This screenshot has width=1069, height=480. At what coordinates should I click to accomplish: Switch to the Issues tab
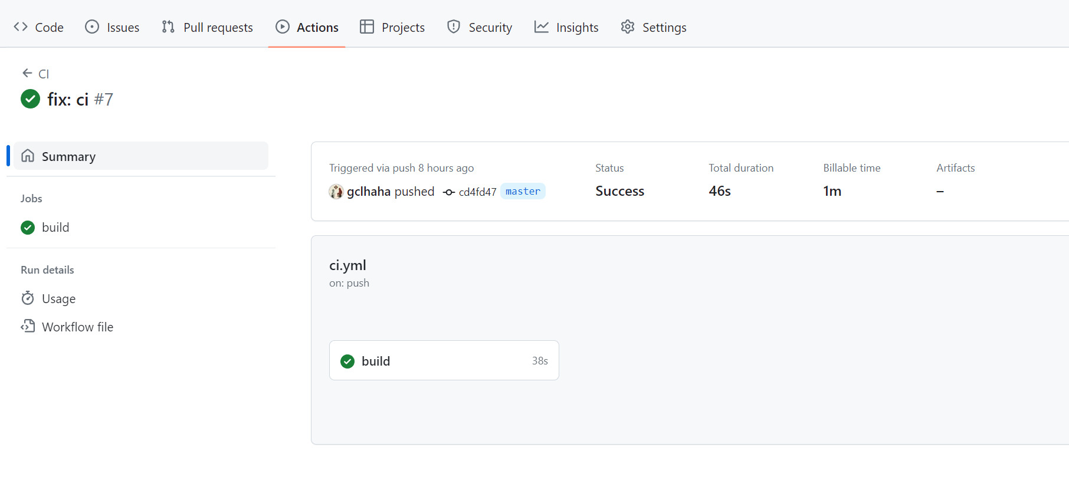pos(112,27)
